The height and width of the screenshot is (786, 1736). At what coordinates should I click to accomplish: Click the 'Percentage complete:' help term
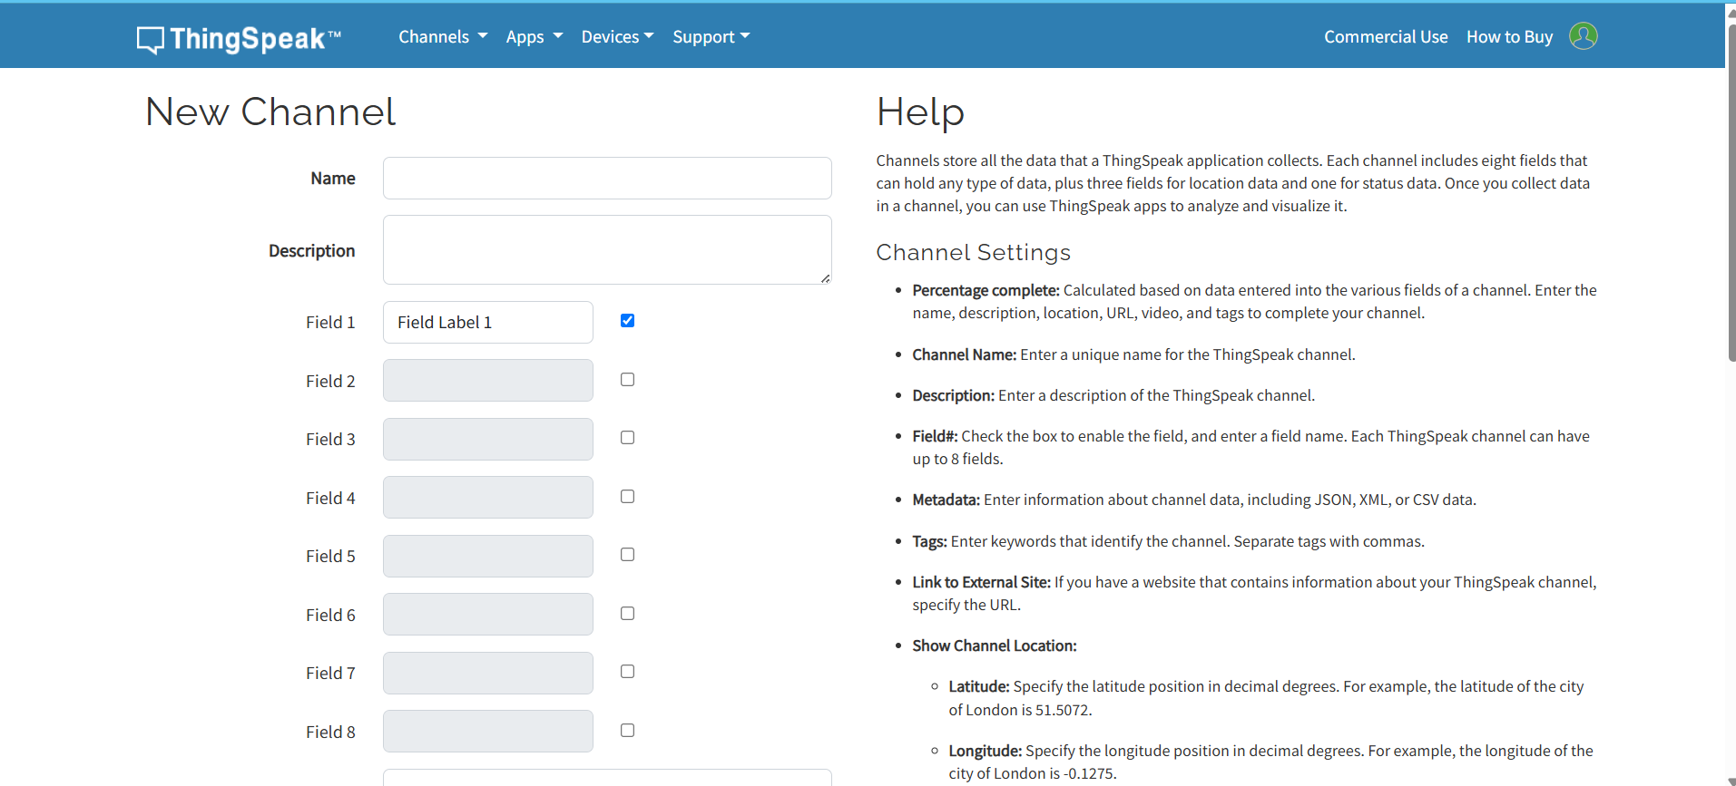[x=986, y=290]
